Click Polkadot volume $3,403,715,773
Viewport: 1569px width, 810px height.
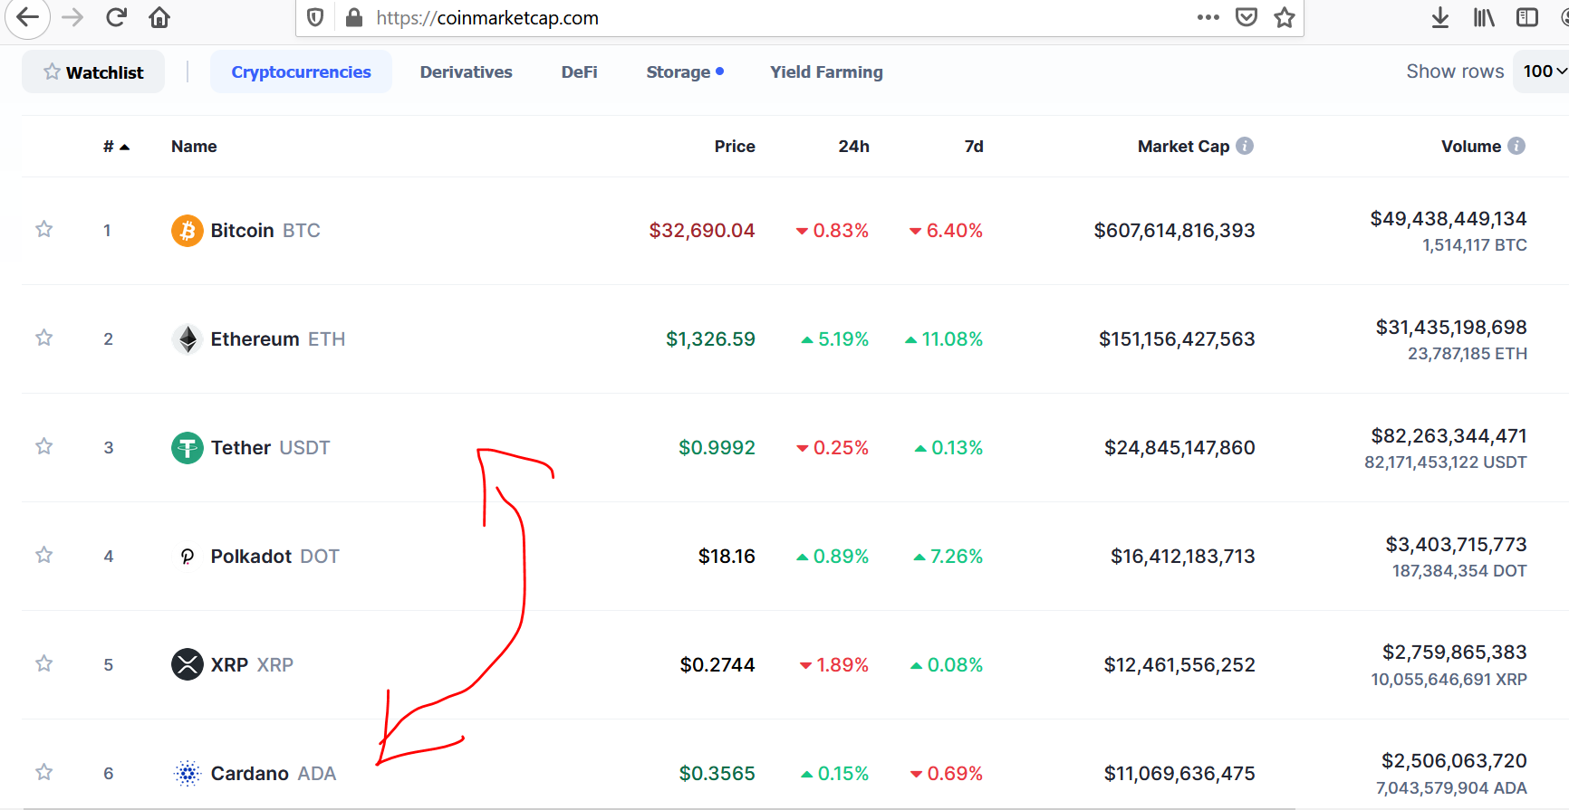coord(1457,545)
